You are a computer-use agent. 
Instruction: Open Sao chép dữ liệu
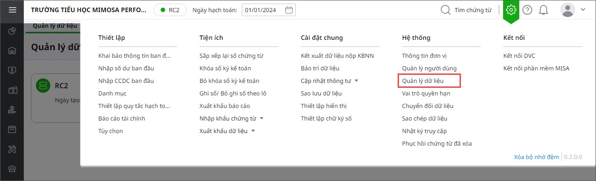[x=425, y=119]
